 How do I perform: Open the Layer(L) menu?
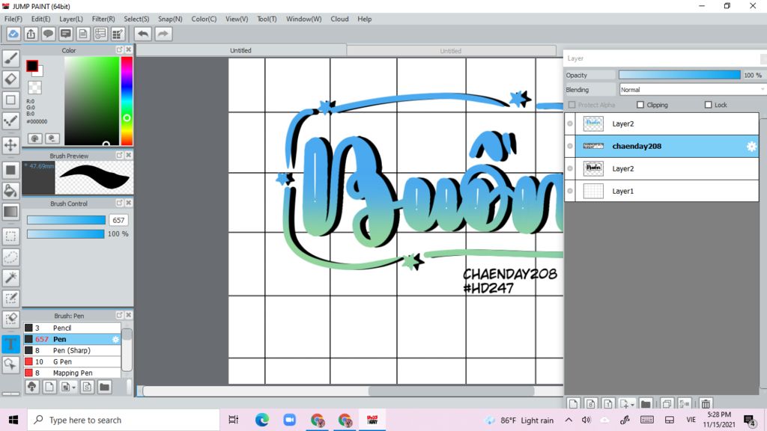71,19
